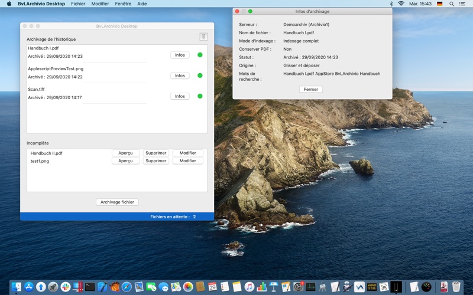Click the Wi-Fi menu bar icon
This screenshot has height=295, width=473.
(401, 4)
